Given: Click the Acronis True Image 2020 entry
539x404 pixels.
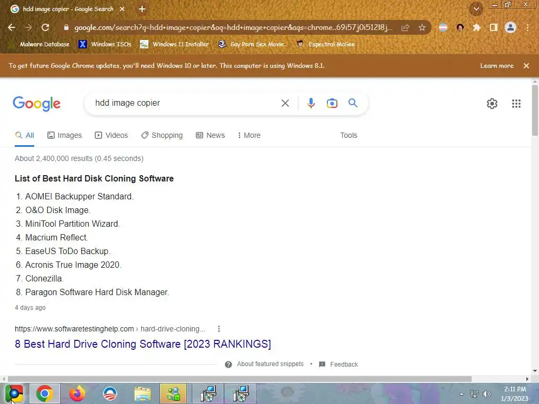Looking at the screenshot, I should coord(73,265).
